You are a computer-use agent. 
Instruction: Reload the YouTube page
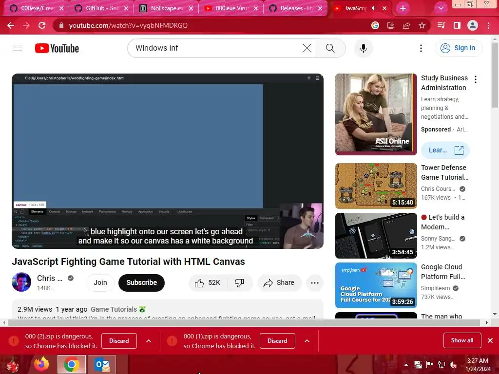tap(42, 25)
